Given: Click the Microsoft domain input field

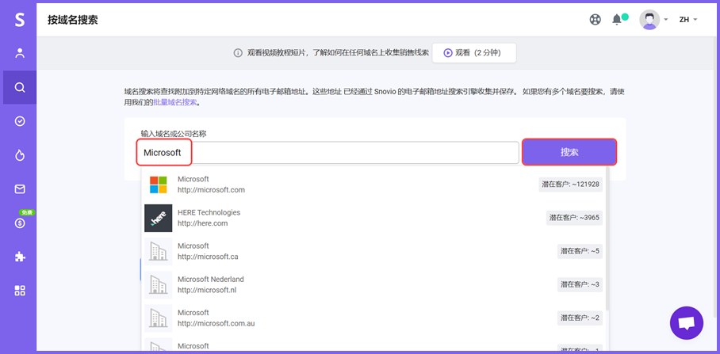Looking at the screenshot, I should pos(327,153).
